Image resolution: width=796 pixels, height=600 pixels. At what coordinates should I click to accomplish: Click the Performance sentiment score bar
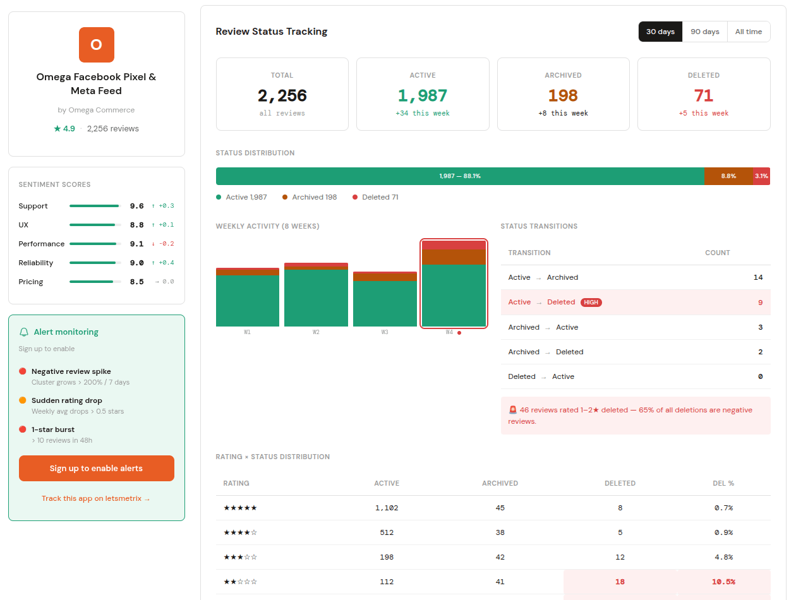point(95,244)
